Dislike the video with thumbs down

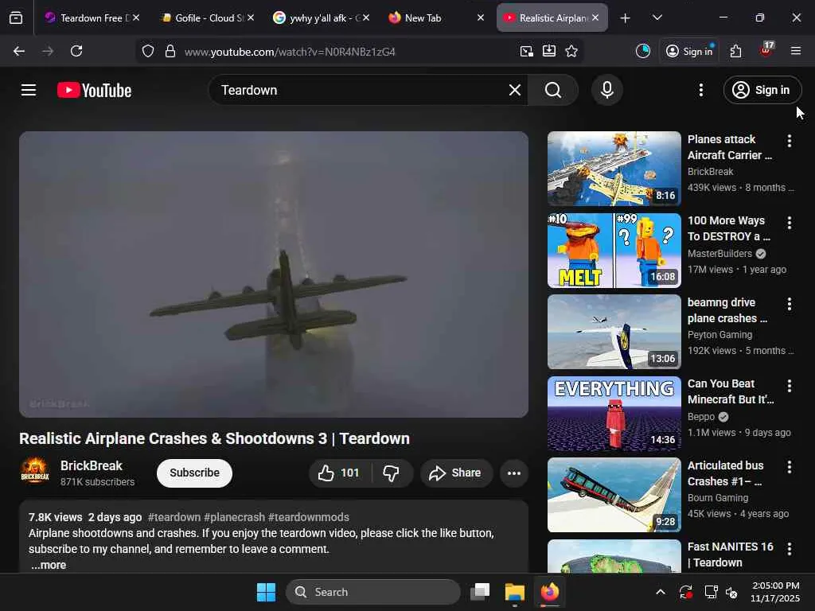[x=391, y=473]
